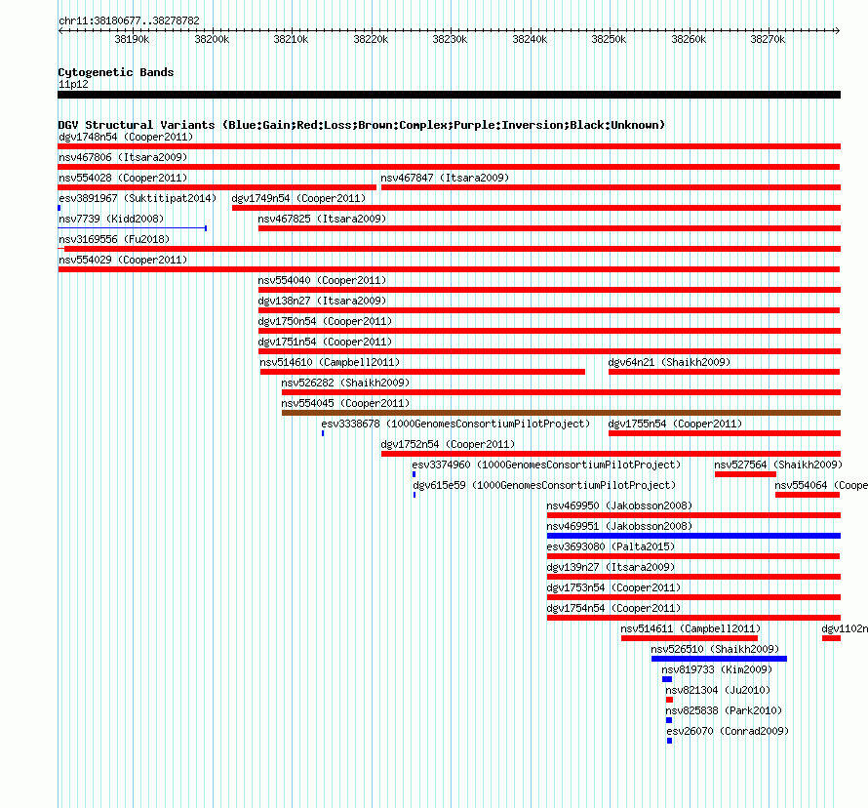Viewport: 868px width, 808px height.
Task: Click the red nsv514610 loss bar
Action: 422,372
